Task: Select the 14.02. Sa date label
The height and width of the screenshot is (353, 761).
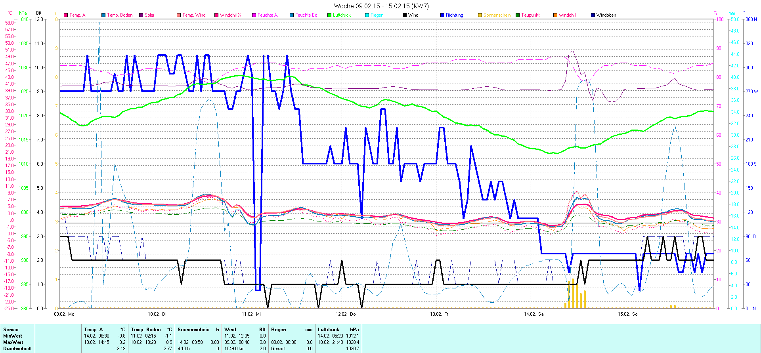Action: (x=533, y=314)
